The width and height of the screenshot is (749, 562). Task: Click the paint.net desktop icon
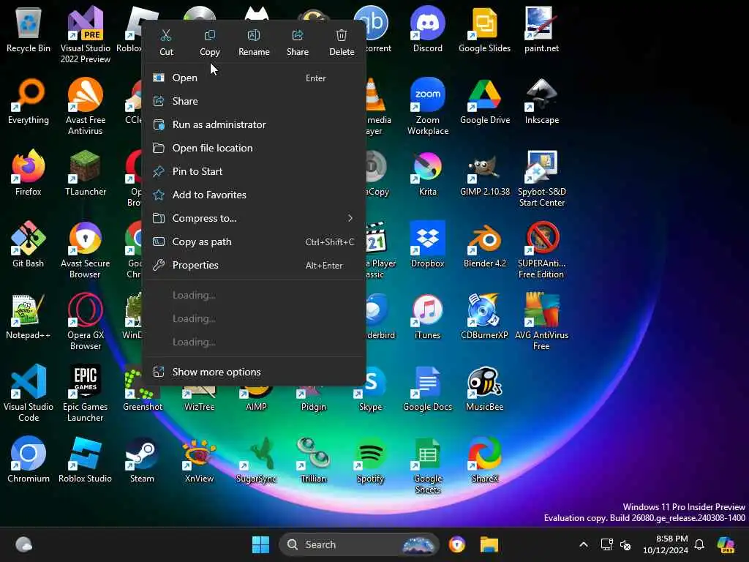coord(541,29)
